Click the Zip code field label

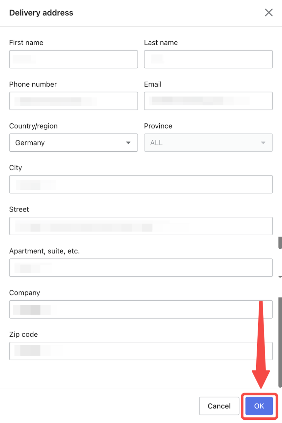23,334
